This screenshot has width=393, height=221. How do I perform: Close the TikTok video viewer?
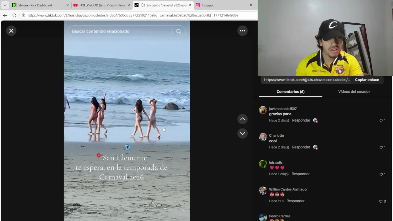tap(11, 31)
